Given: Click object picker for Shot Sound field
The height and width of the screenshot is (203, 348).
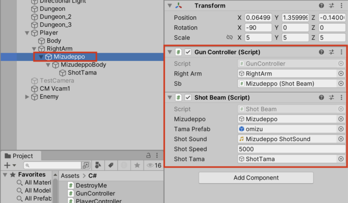Looking at the screenshot, I should tap(341, 139).
